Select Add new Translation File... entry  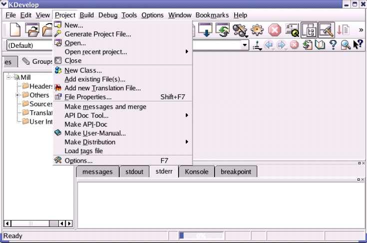[x=123, y=88]
